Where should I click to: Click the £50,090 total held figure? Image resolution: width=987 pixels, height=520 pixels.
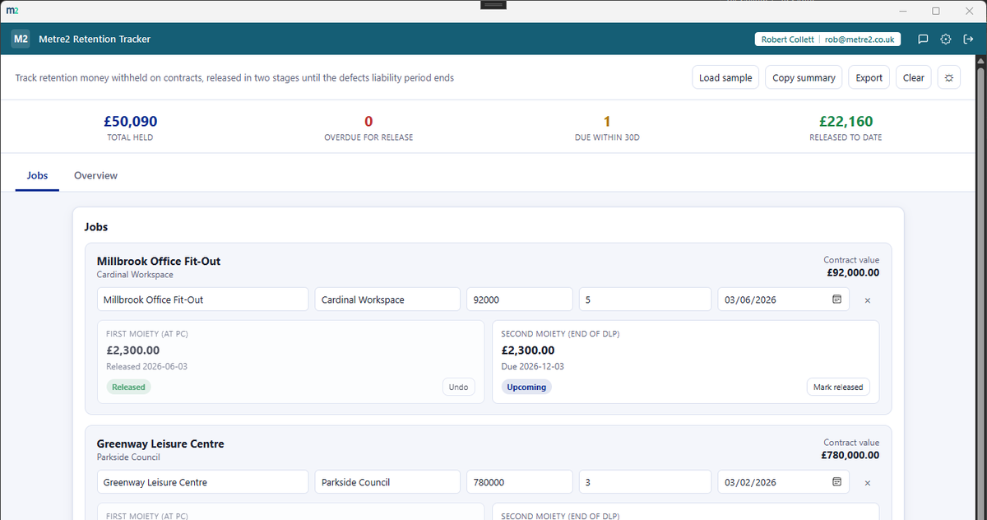coord(130,122)
